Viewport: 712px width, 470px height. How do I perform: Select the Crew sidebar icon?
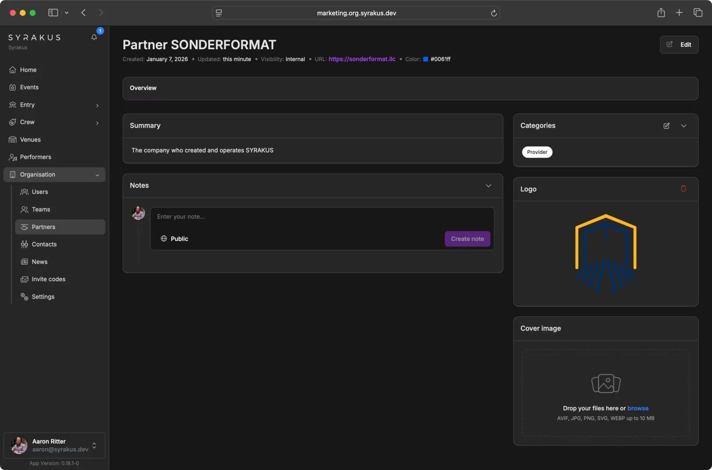(x=13, y=122)
